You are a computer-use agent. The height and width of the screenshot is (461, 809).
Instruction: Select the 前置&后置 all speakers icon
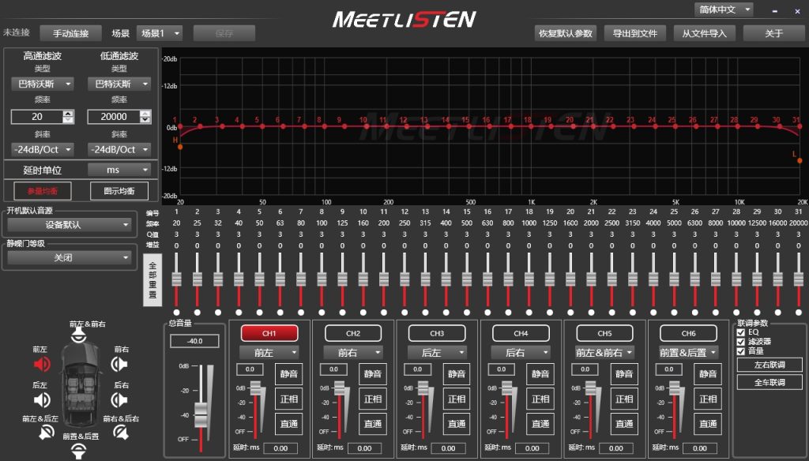tap(78, 450)
